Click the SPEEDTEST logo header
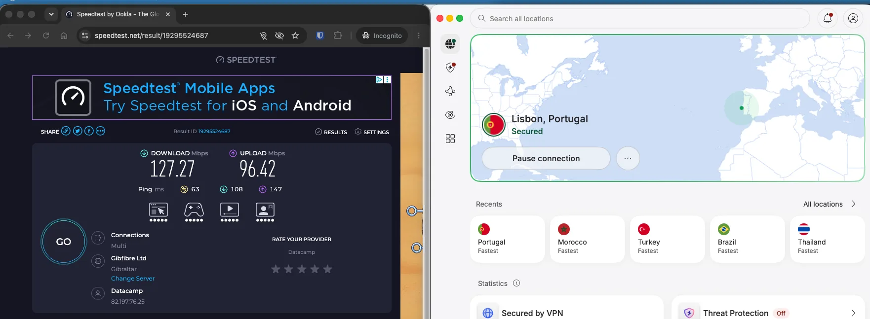The height and width of the screenshot is (319, 870). coord(246,60)
